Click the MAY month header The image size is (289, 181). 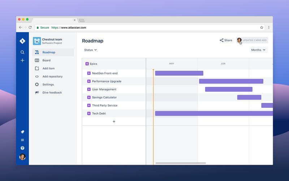(172, 64)
